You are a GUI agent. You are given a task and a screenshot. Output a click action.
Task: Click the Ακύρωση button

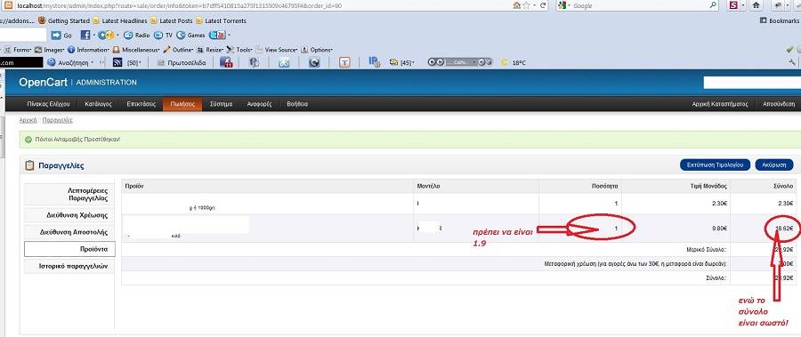(x=774, y=164)
